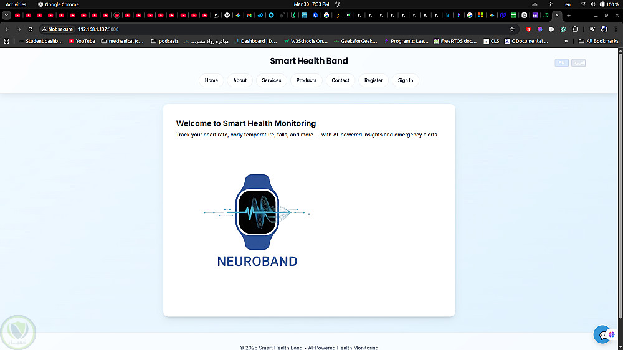Open the red shield extension icon

point(528,29)
